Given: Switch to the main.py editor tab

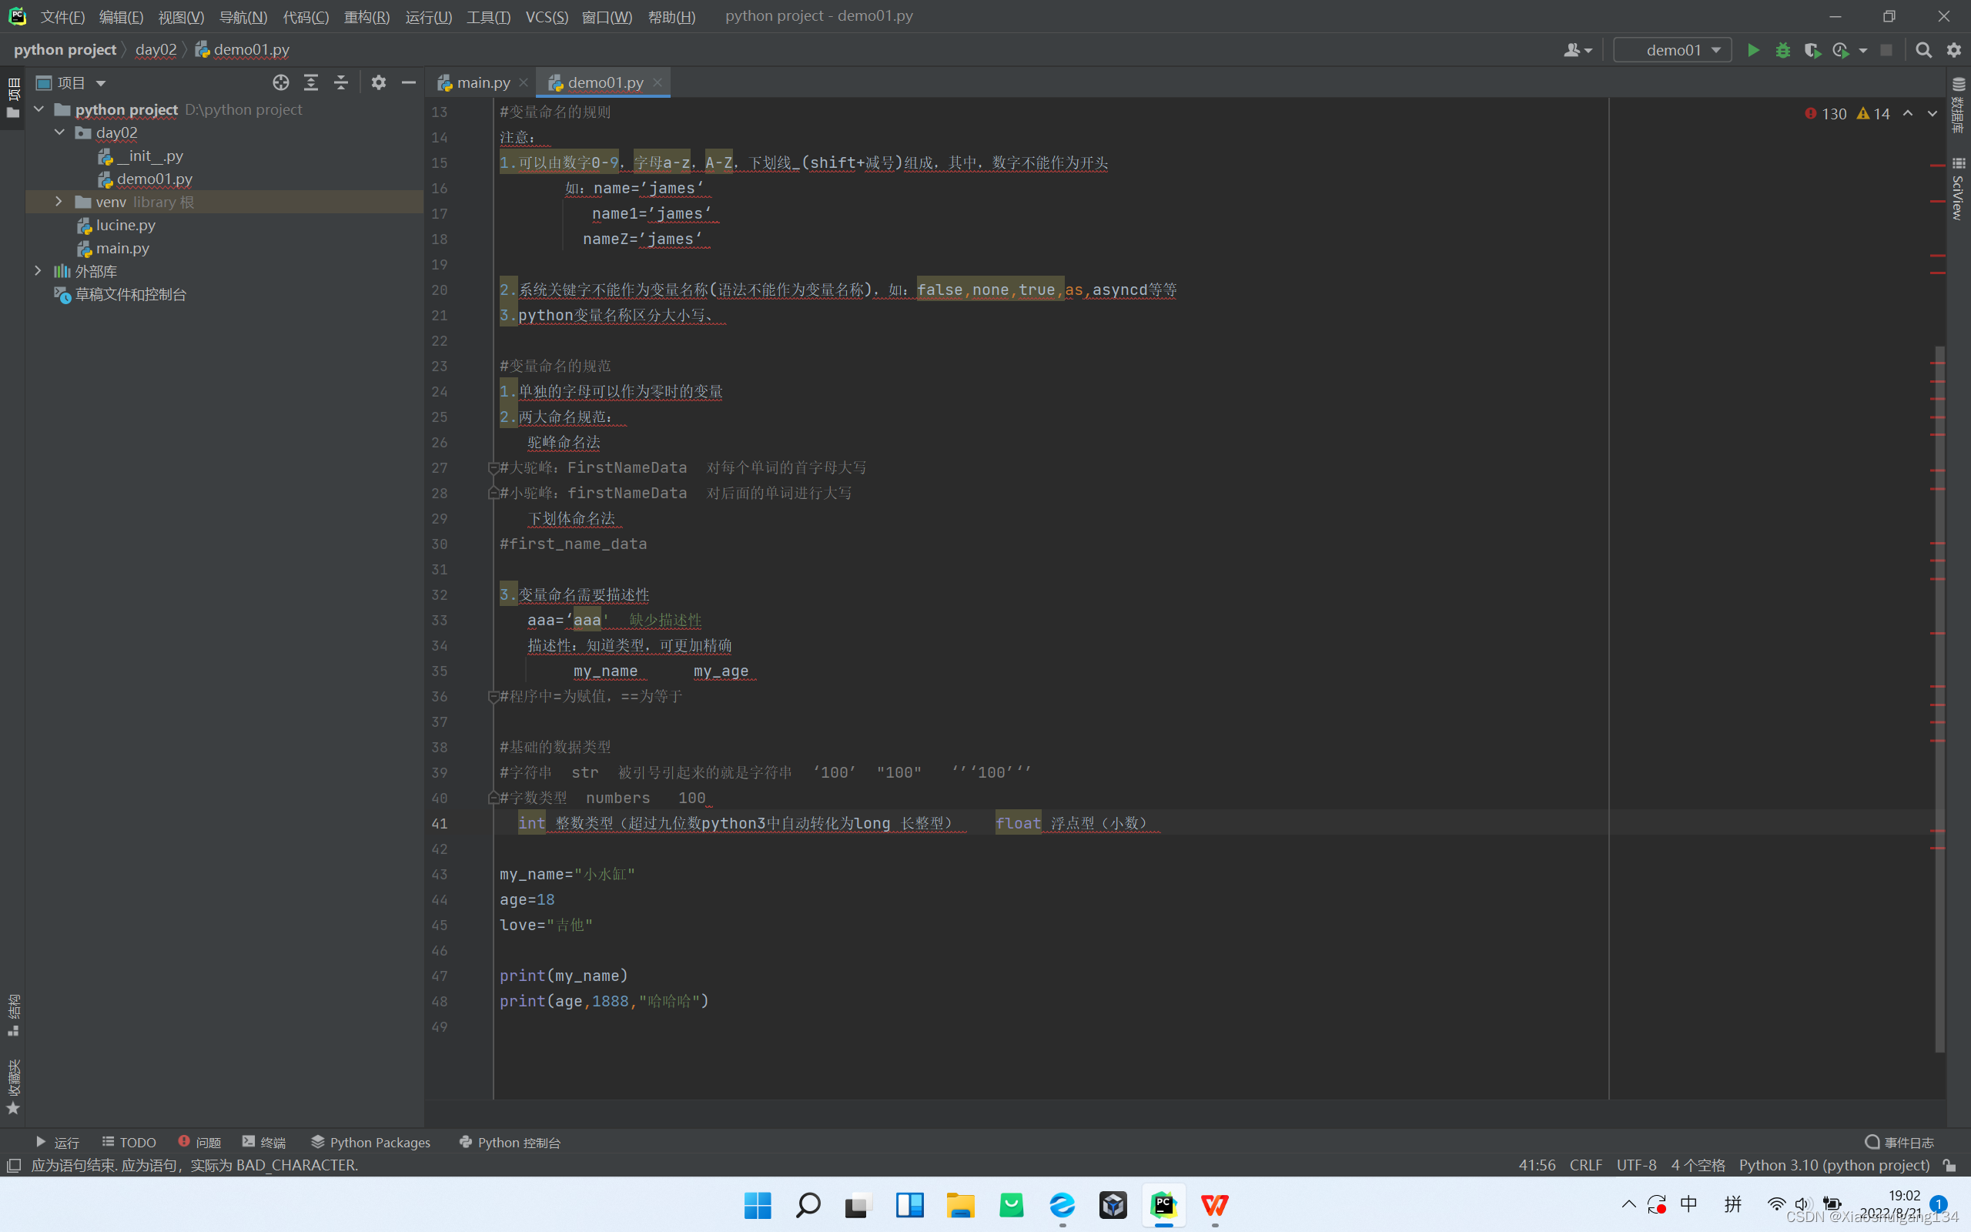Looking at the screenshot, I should [x=482, y=82].
